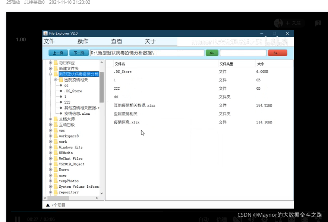Expand the 新建文件夹 tree node
This screenshot has width=328, height=222.
(x=50, y=69)
